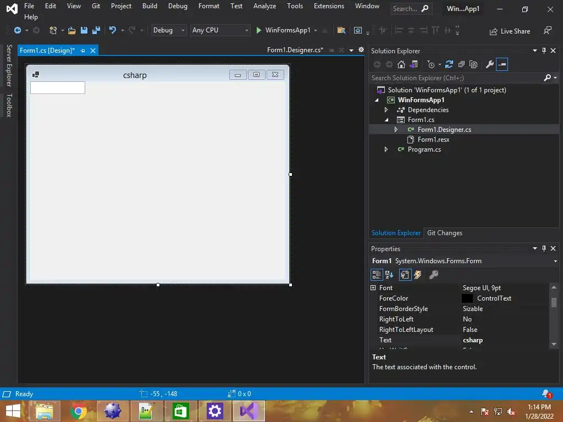Select the Solution 'WinFormsApp1' root node
This screenshot has height=422, width=563.
[446, 90]
